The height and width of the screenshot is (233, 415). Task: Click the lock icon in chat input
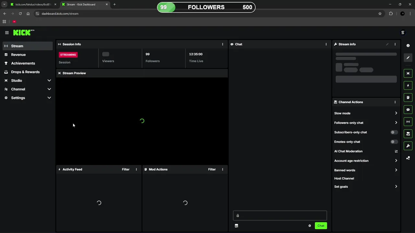point(238,216)
